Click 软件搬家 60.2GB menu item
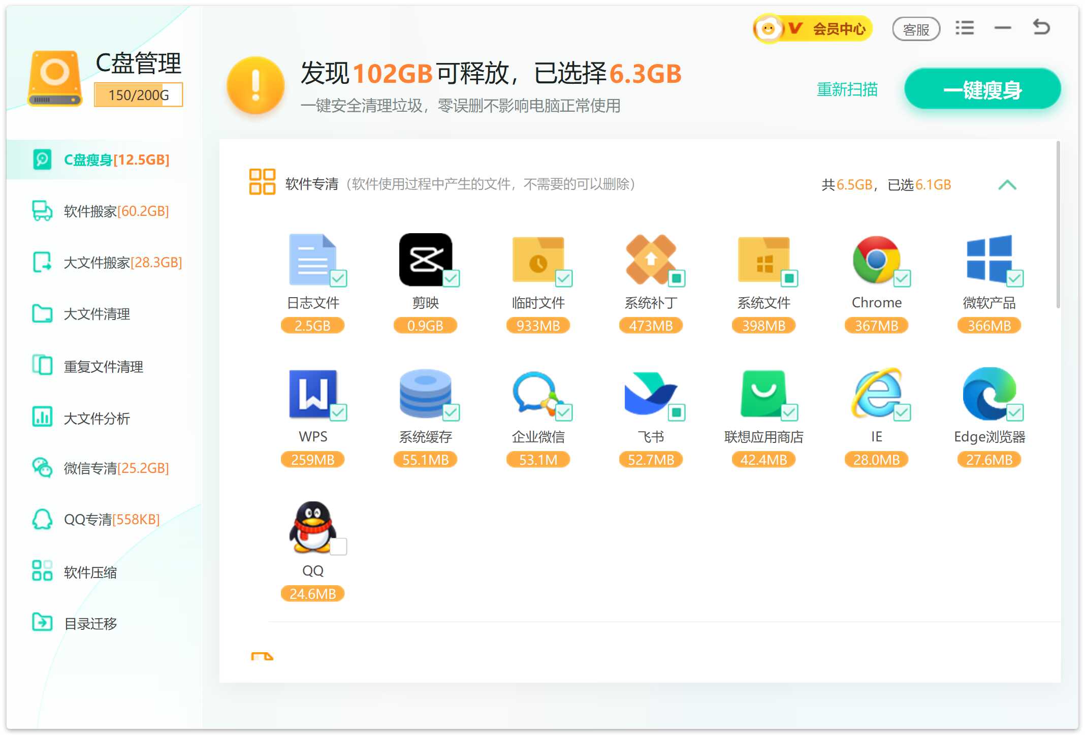The image size is (1085, 735). point(114,212)
